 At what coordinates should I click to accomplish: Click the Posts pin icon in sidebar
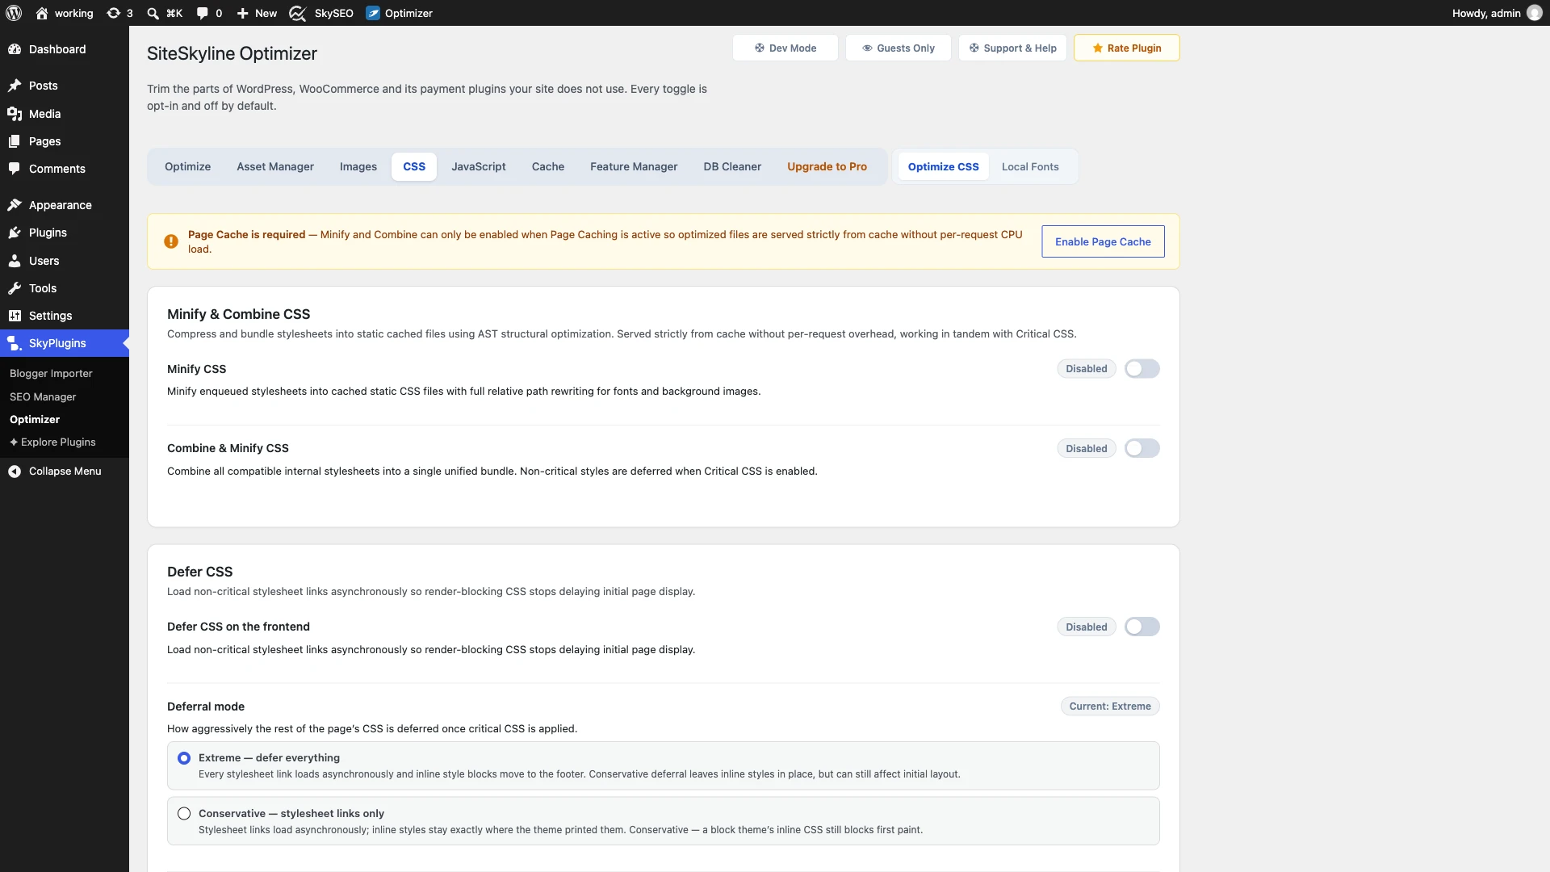point(15,86)
